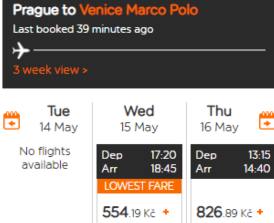Select the Thu 16 May date column

[220, 119]
